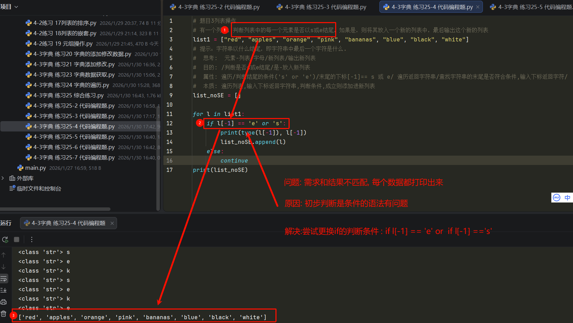Open the 项目 view dropdown

point(9,7)
